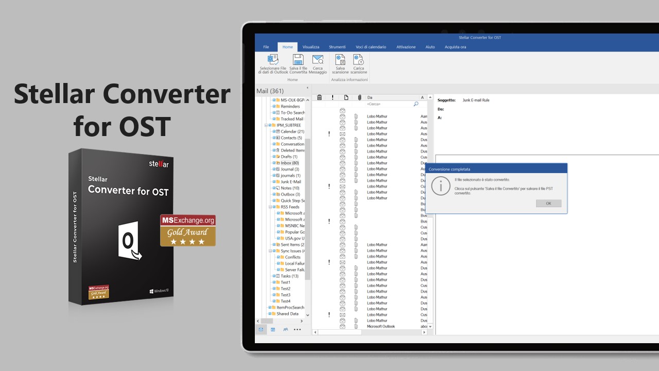
Task: Toggle the MSNBC News feed checkbox
Action: tap(279, 226)
